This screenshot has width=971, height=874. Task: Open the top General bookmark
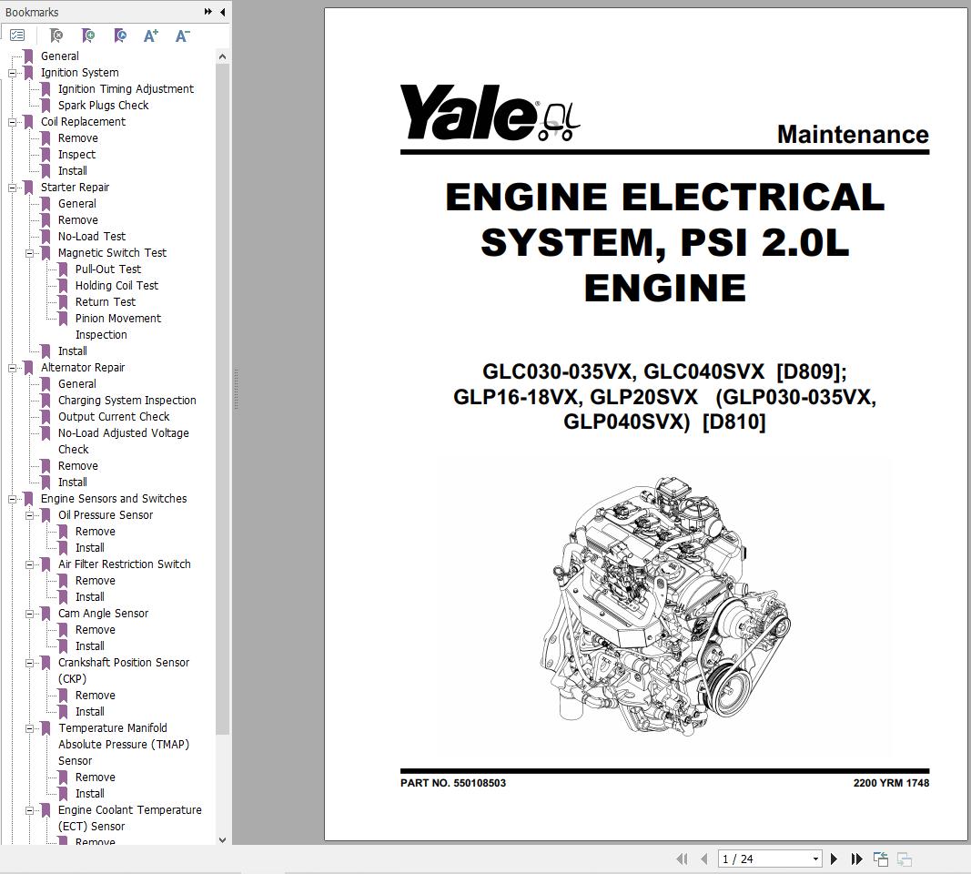(59, 56)
